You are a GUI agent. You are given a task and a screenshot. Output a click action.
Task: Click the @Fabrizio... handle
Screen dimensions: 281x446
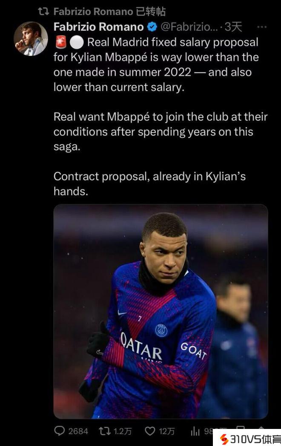pyautogui.click(x=189, y=27)
